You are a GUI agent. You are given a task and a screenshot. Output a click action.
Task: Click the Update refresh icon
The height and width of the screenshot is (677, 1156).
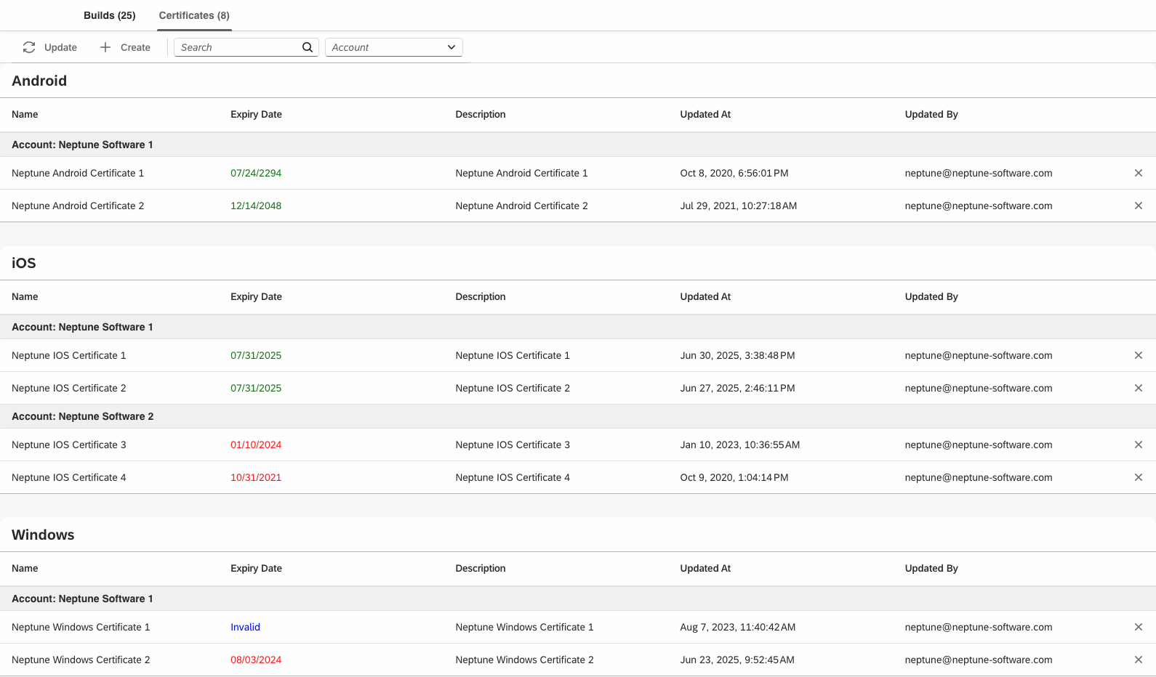point(29,47)
